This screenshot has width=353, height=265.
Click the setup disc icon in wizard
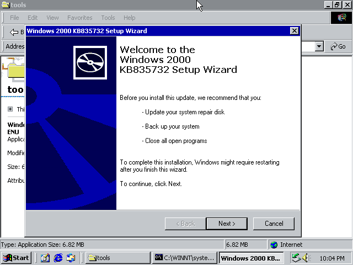[x=90, y=62]
